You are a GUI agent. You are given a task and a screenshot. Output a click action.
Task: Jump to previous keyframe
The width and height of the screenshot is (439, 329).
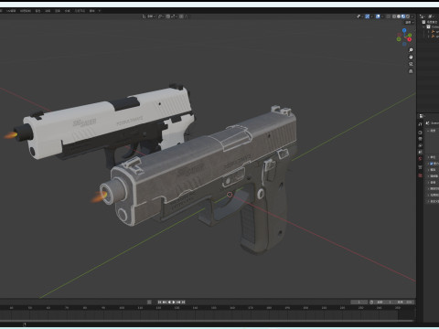165,302
